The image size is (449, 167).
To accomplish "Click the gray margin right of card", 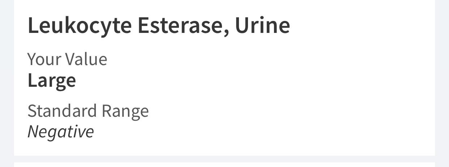I will (x=442, y=83).
